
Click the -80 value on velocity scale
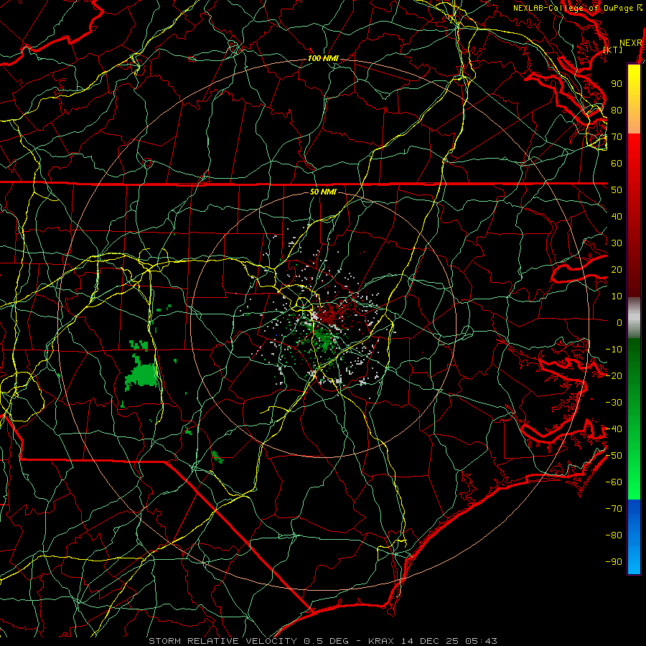click(x=614, y=535)
